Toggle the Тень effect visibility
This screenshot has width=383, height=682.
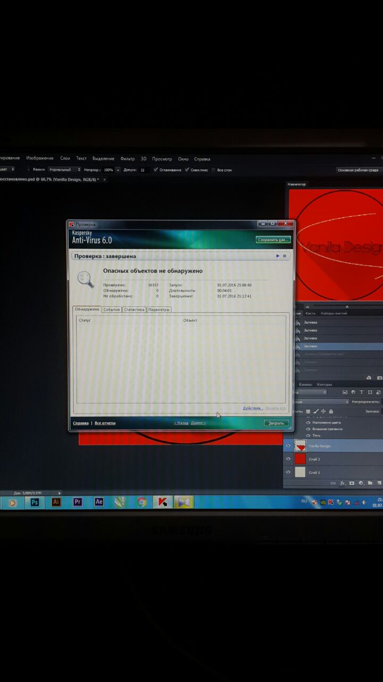[308, 435]
